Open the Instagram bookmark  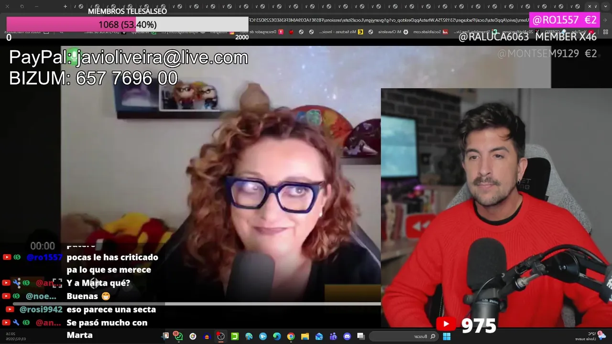[221, 32]
